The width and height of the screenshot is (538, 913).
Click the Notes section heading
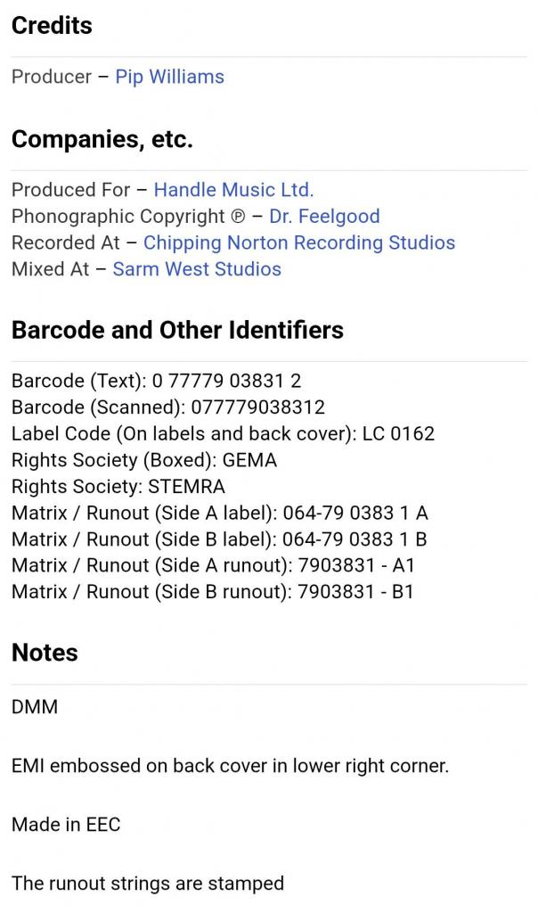coord(45,653)
